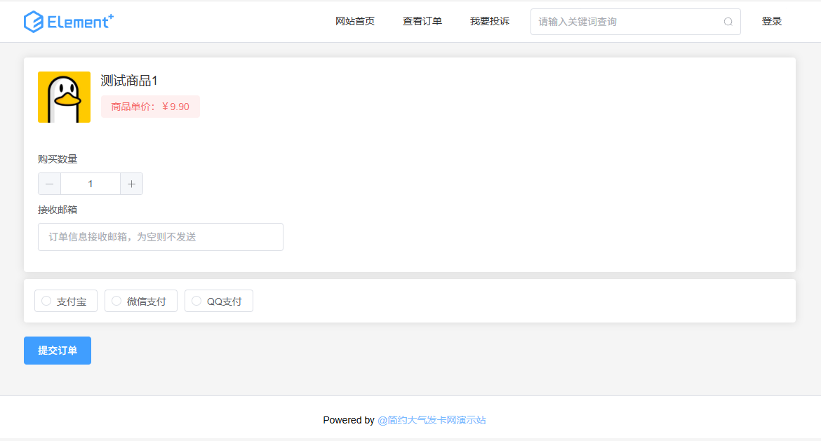Click the 购买数量 label
The height and width of the screenshot is (441, 821).
[x=58, y=159]
